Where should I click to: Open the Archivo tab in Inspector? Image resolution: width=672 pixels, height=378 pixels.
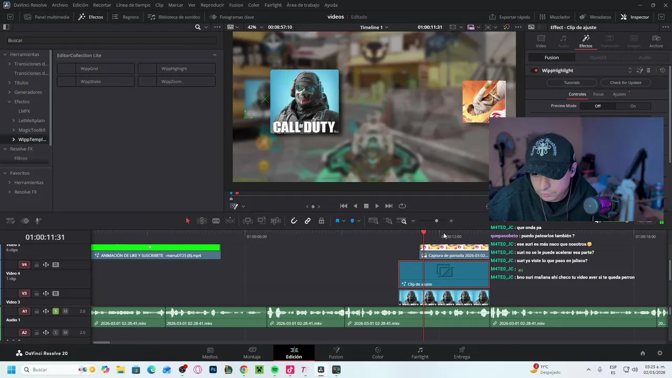tap(656, 41)
